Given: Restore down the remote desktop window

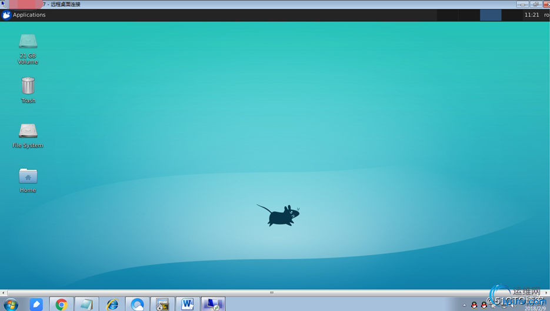Looking at the screenshot, I should point(536,4).
